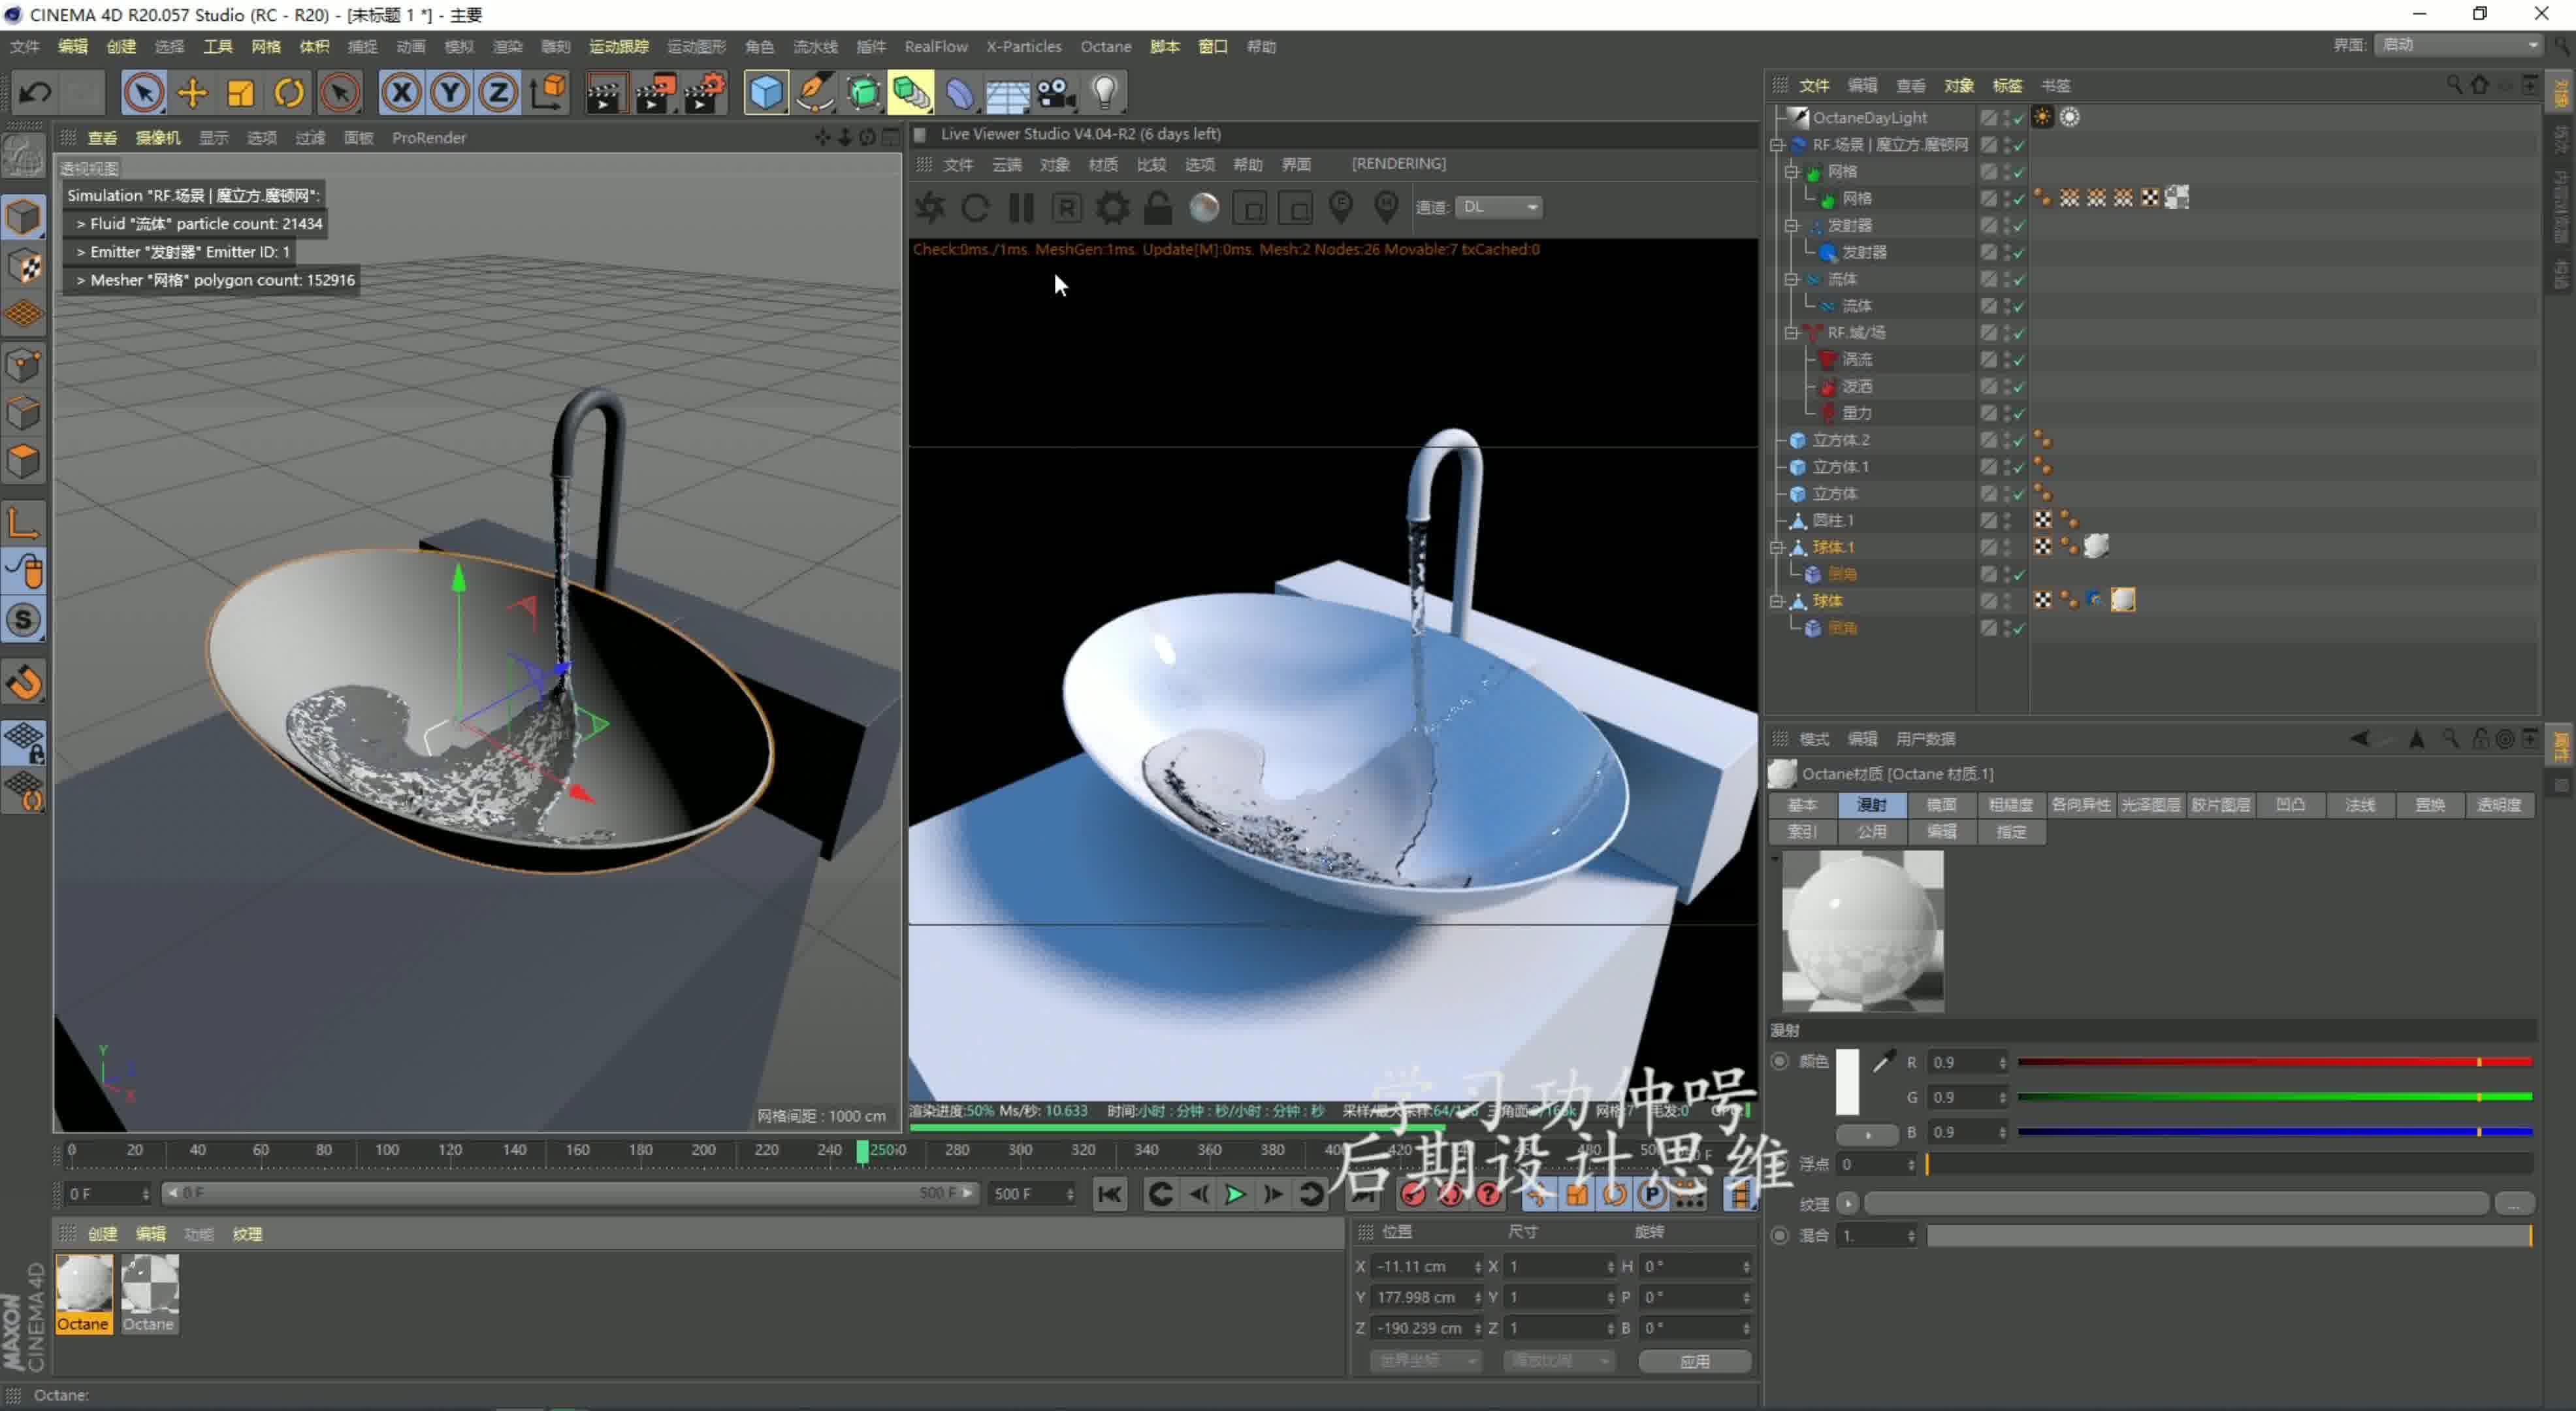Click the light bulb icon
The height and width of the screenshot is (1411, 2576).
[1104, 93]
